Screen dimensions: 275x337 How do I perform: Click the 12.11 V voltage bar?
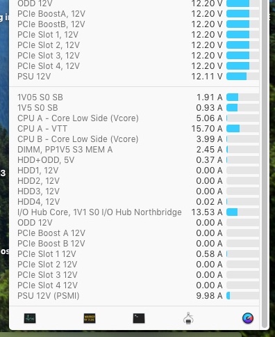point(242,77)
